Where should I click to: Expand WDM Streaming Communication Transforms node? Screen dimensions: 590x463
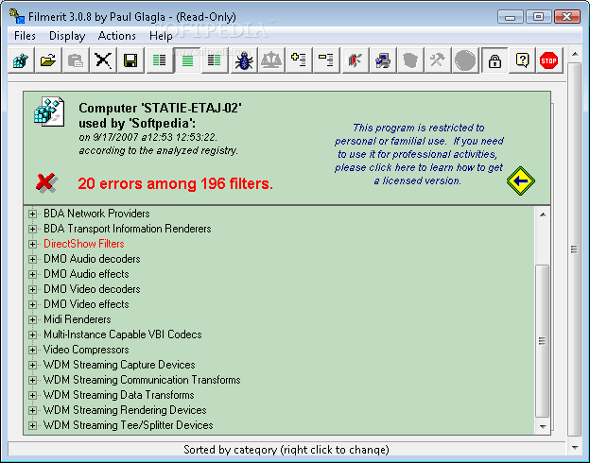32,380
